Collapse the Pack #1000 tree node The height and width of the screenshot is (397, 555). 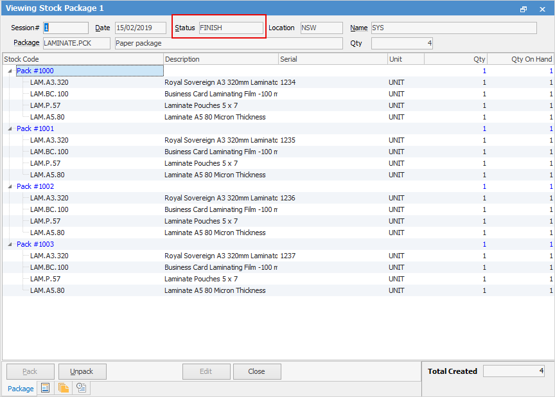[x=10, y=71]
